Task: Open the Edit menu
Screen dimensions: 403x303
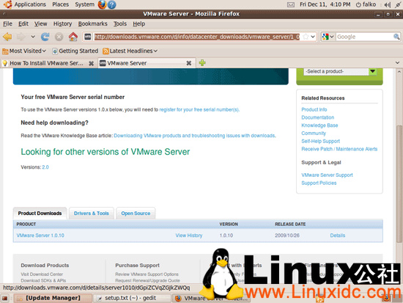Action: 23,23
